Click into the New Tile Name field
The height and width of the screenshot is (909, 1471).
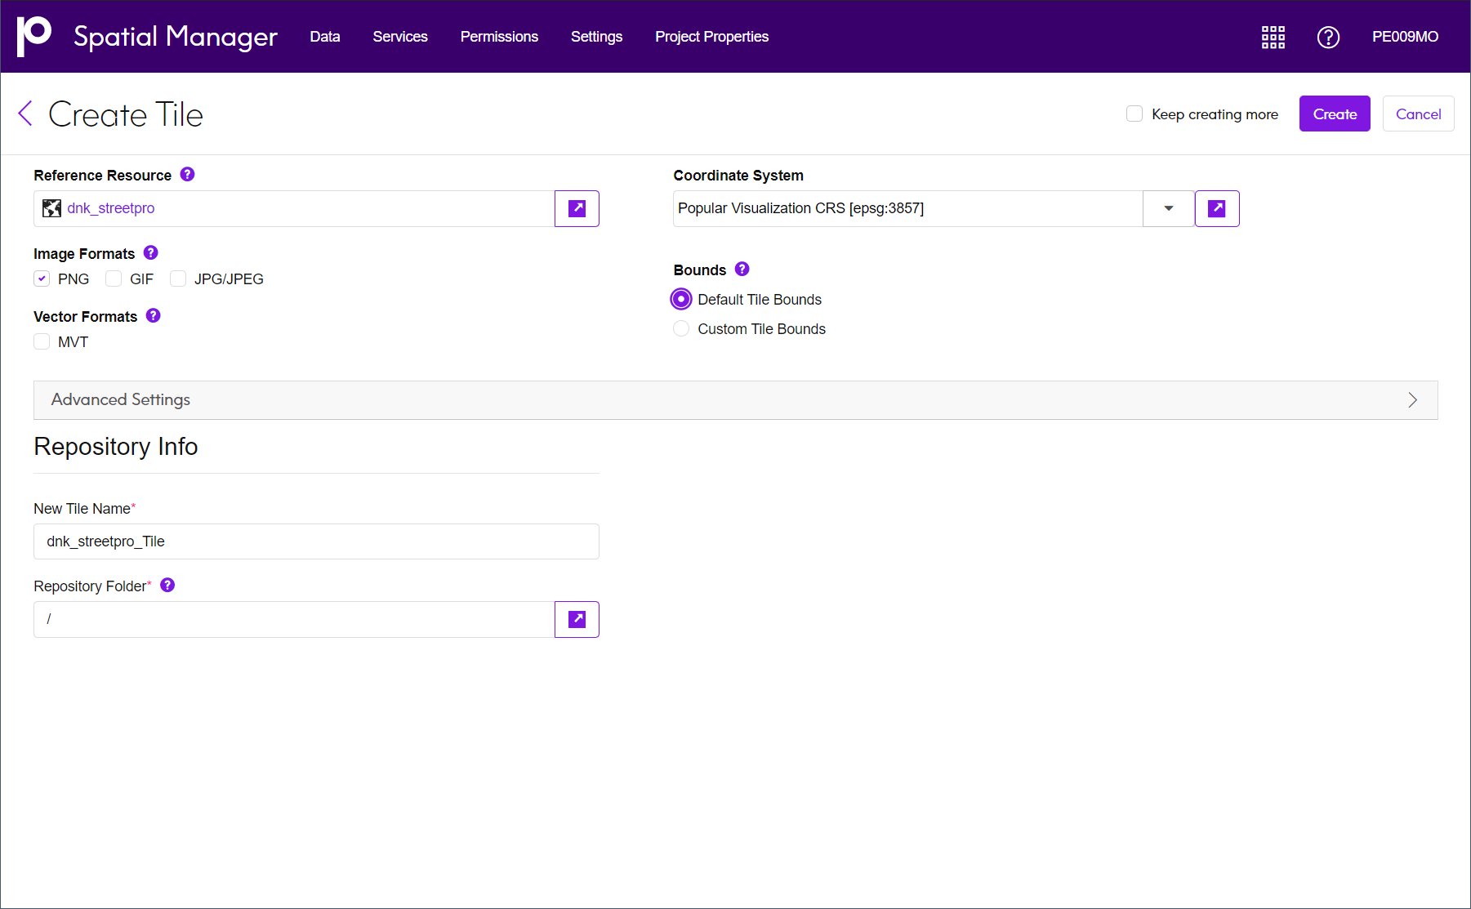[316, 541]
